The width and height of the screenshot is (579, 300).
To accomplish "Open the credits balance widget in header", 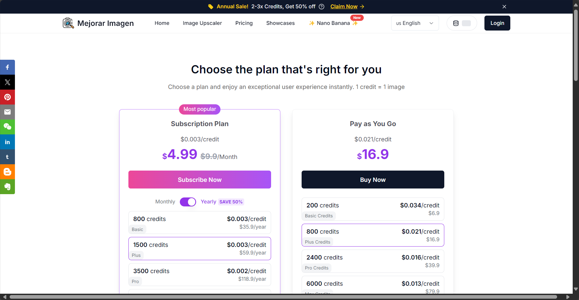I will (x=462, y=23).
